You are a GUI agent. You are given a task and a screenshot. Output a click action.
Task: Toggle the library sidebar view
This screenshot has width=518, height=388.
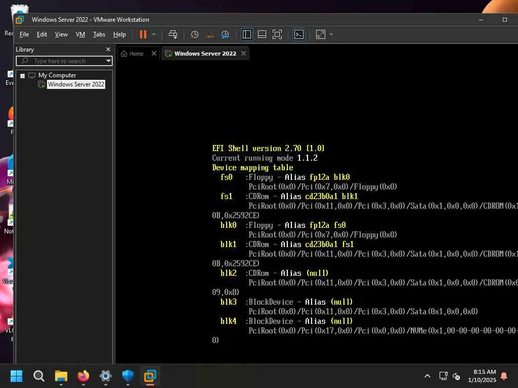pos(247,34)
